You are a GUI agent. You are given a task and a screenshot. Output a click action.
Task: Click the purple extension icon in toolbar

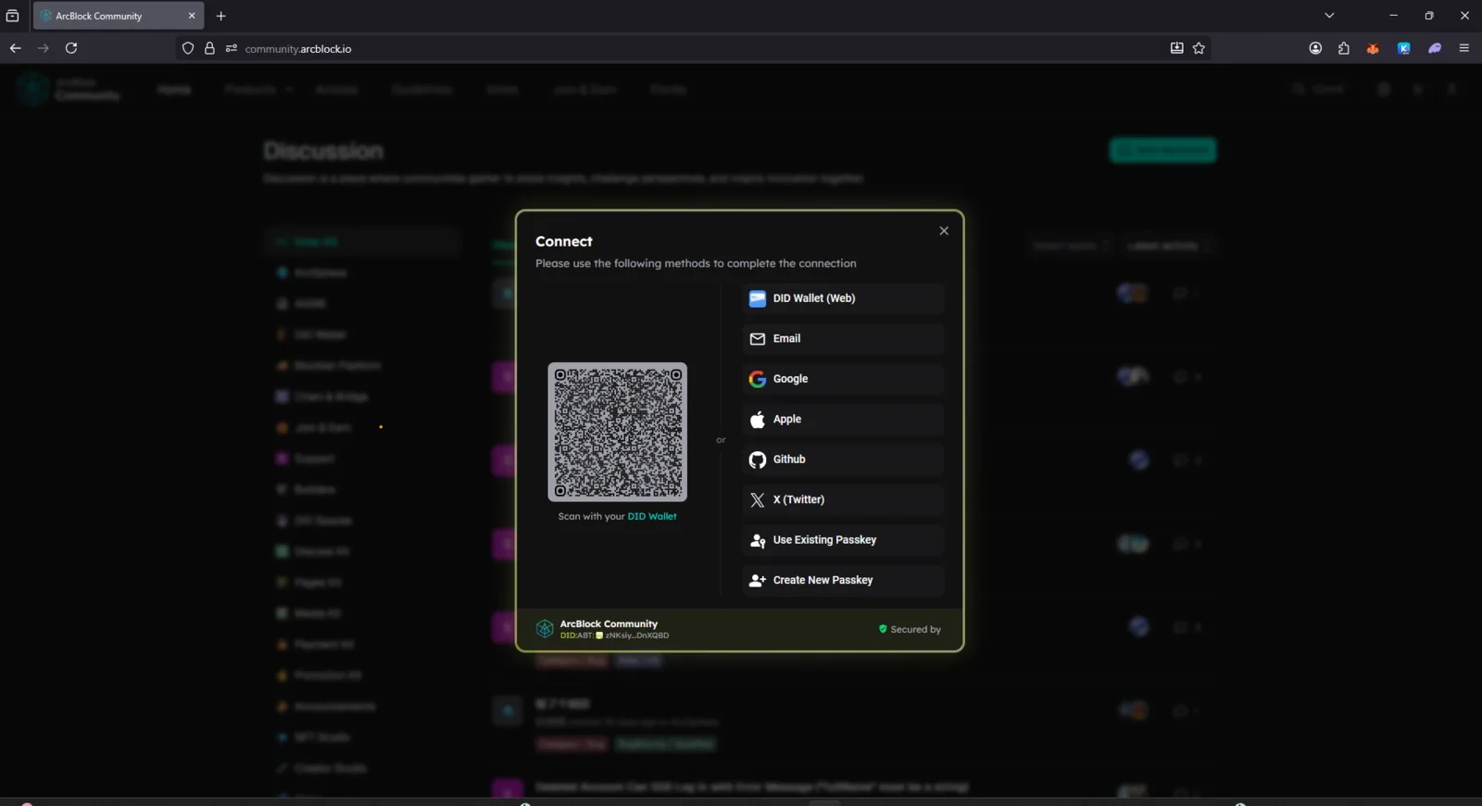coord(1435,48)
